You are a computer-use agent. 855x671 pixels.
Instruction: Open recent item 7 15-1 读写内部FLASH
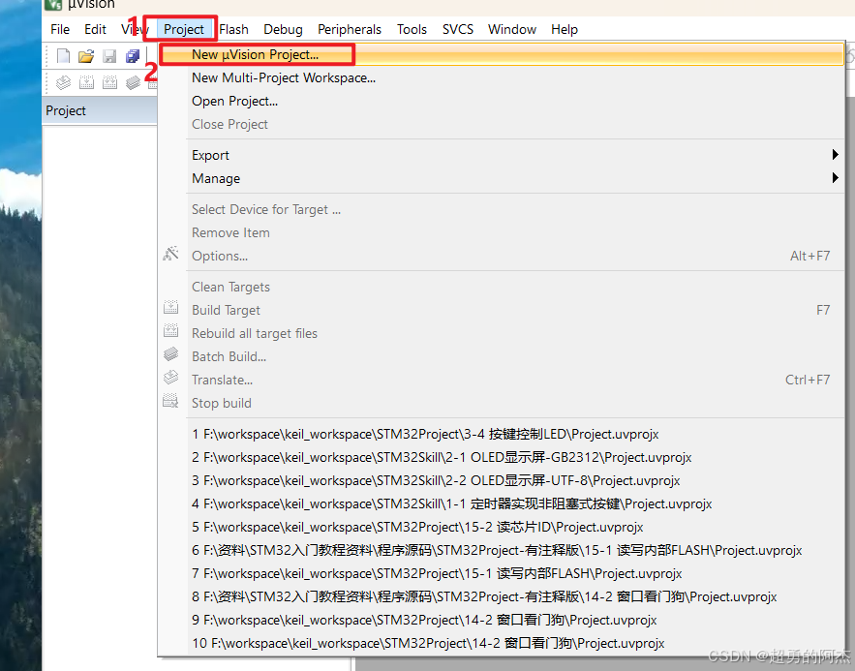[501, 573]
